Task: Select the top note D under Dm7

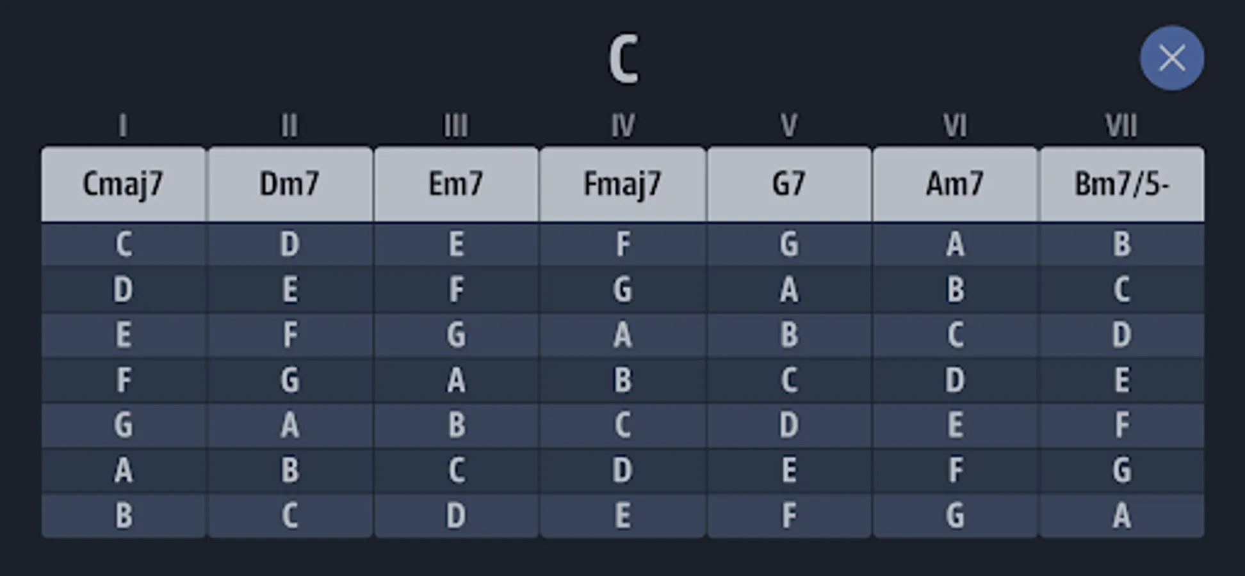Action: 289,244
